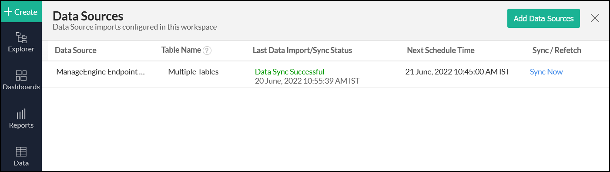Click the help icon beside Table Name
Viewport: 610px width, 172px height.
(x=207, y=51)
